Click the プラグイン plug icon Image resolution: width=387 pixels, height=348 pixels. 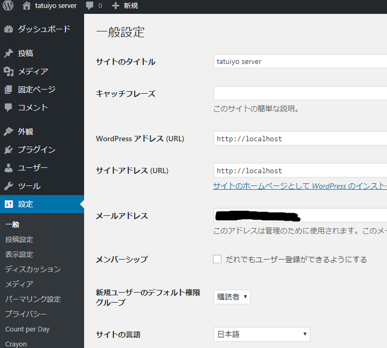coord(9,150)
